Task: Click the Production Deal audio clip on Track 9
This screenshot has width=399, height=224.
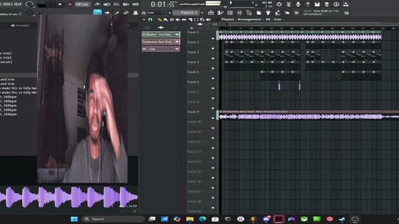Action: tap(309, 115)
